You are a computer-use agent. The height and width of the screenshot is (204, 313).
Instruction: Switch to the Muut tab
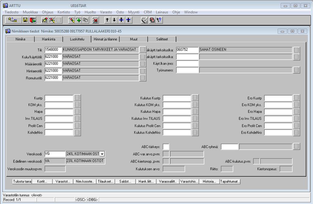[134, 39]
